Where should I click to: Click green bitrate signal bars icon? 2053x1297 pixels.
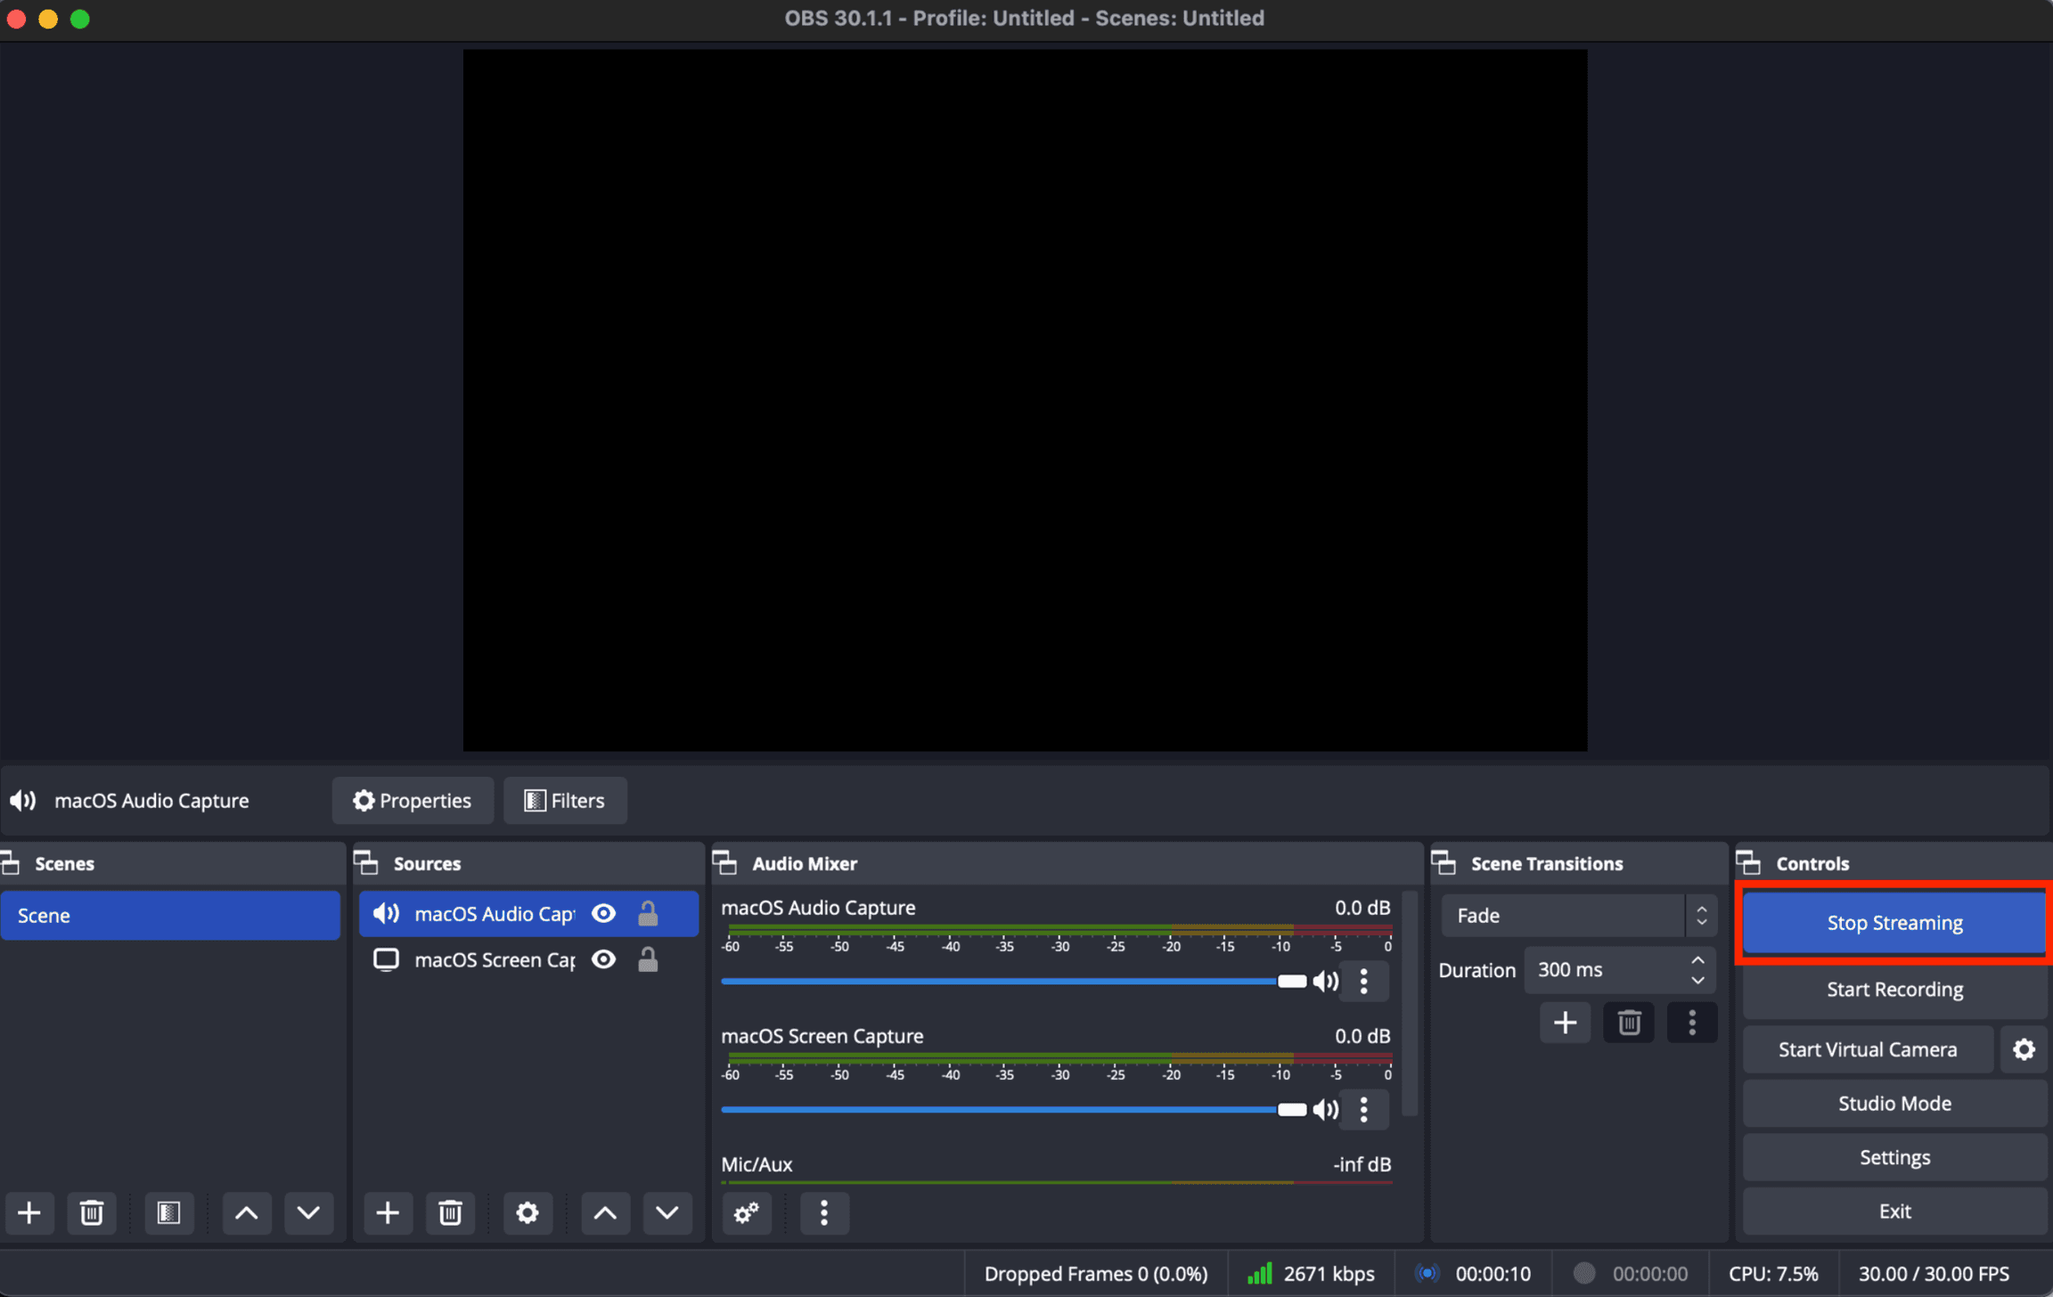(x=1260, y=1274)
